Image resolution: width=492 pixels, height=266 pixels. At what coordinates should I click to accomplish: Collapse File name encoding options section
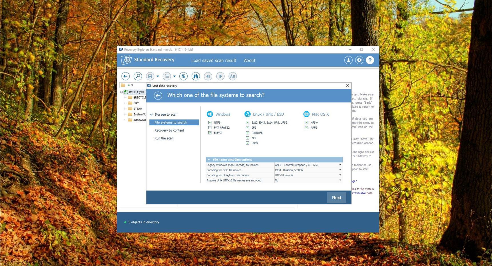[209, 160]
